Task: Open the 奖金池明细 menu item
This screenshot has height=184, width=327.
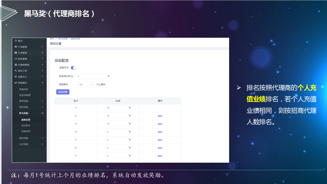Action: pyautogui.click(x=25, y=95)
